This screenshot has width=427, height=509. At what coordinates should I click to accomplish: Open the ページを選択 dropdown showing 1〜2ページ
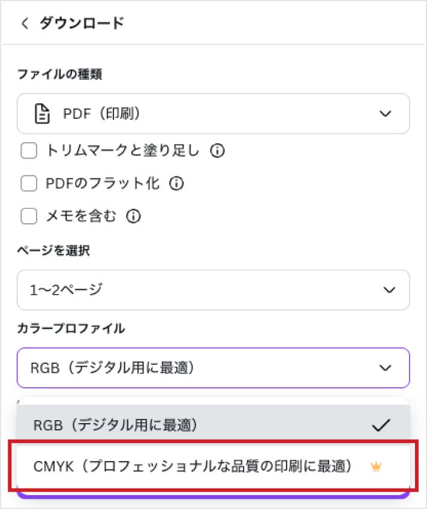[x=213, y=290]
